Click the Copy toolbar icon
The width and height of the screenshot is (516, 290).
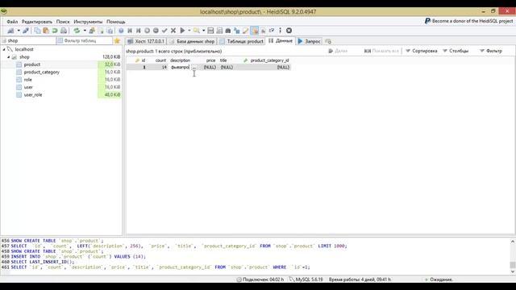[x=37, y=31]
